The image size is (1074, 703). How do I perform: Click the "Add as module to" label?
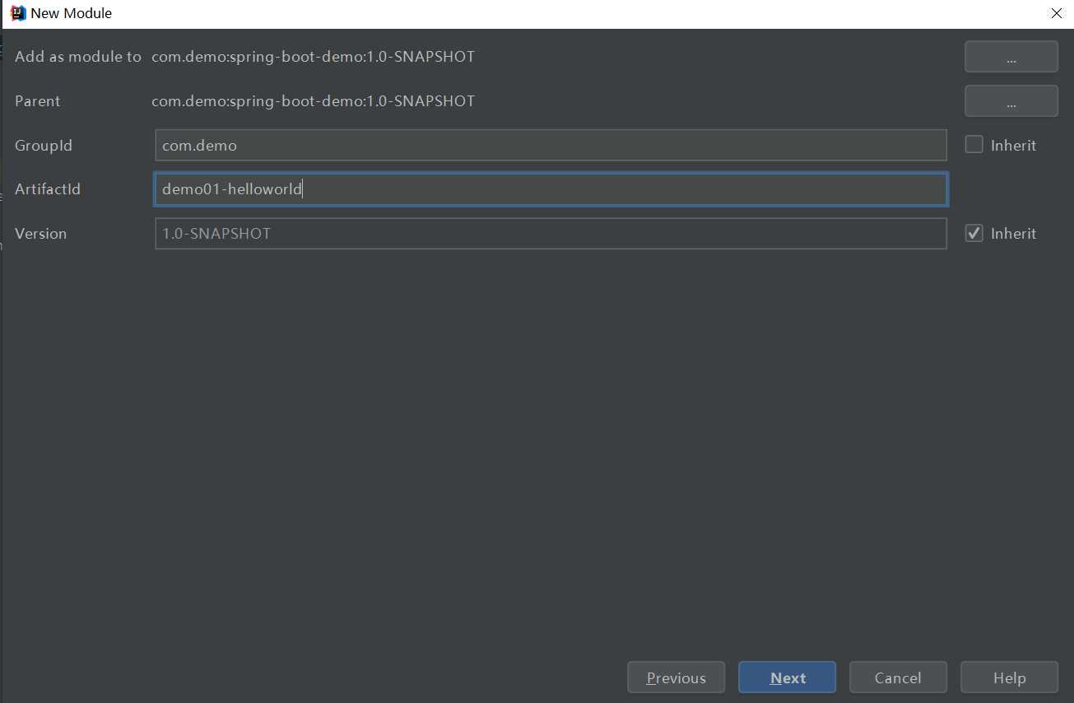coord(78,57)
